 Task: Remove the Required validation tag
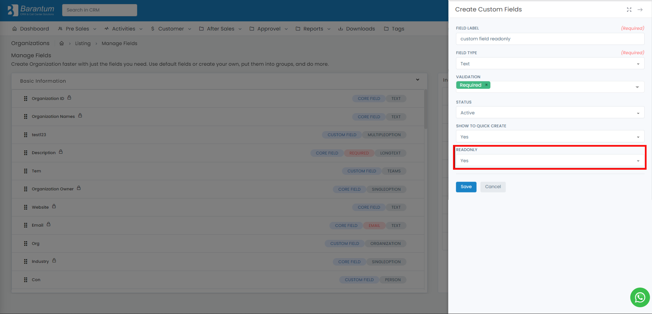[x=486, y=85]
